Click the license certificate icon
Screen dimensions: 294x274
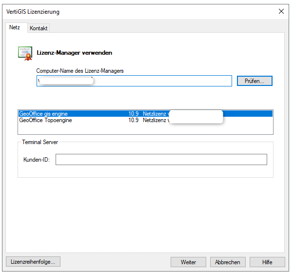25,52
